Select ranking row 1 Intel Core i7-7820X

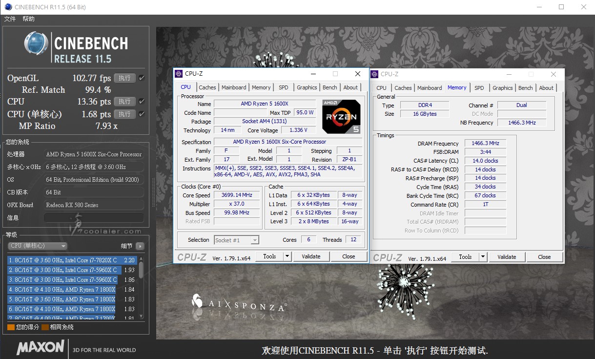pyautogui.click(x=72, y=260)
